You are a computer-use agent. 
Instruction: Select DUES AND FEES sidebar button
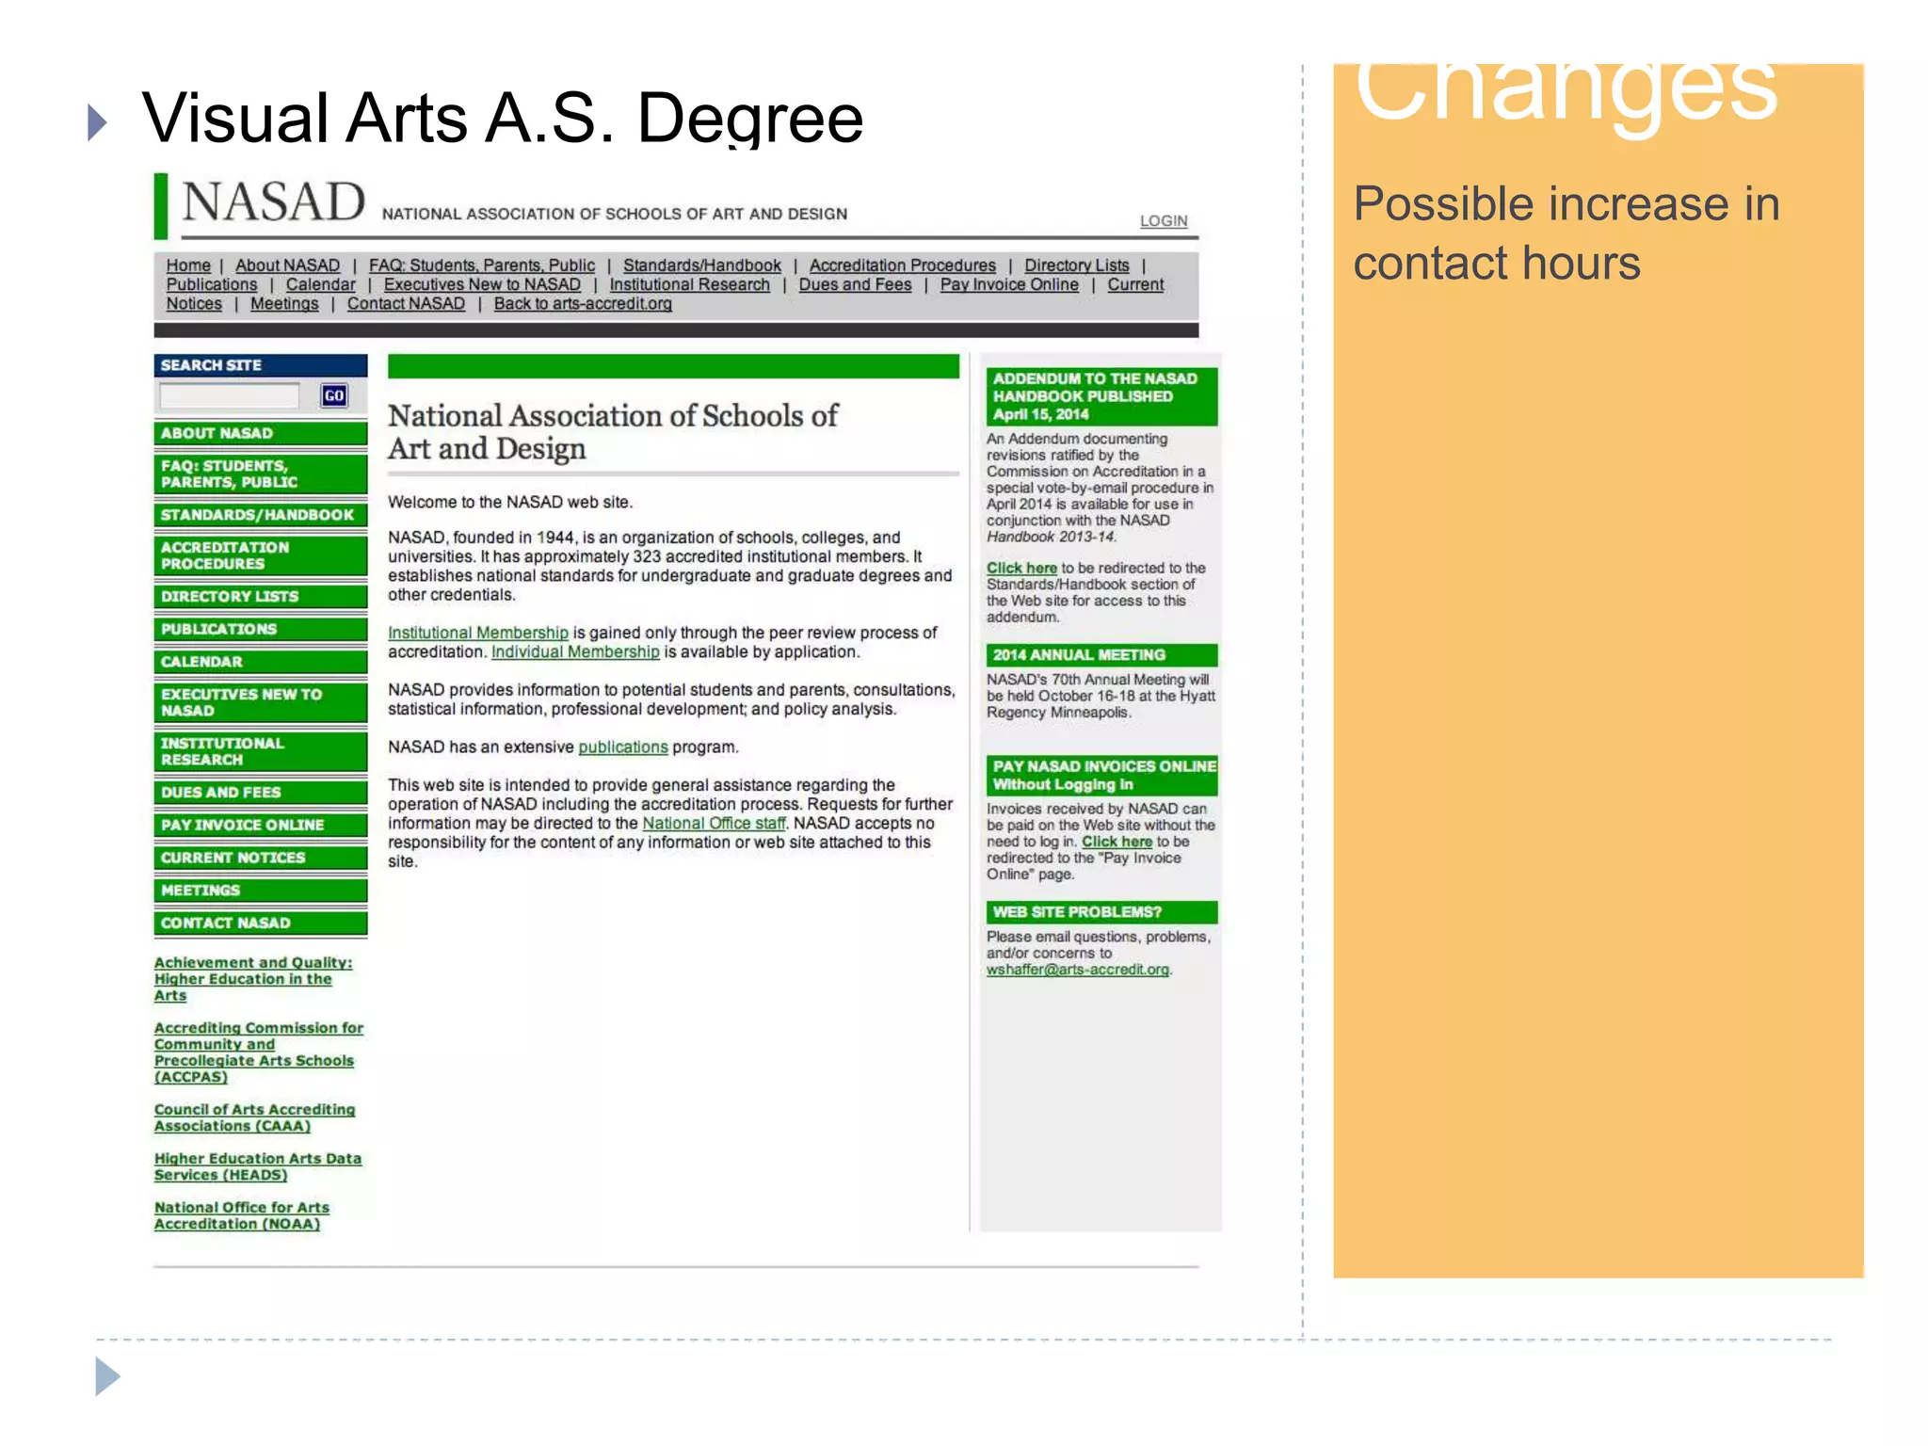coord(261,793)
